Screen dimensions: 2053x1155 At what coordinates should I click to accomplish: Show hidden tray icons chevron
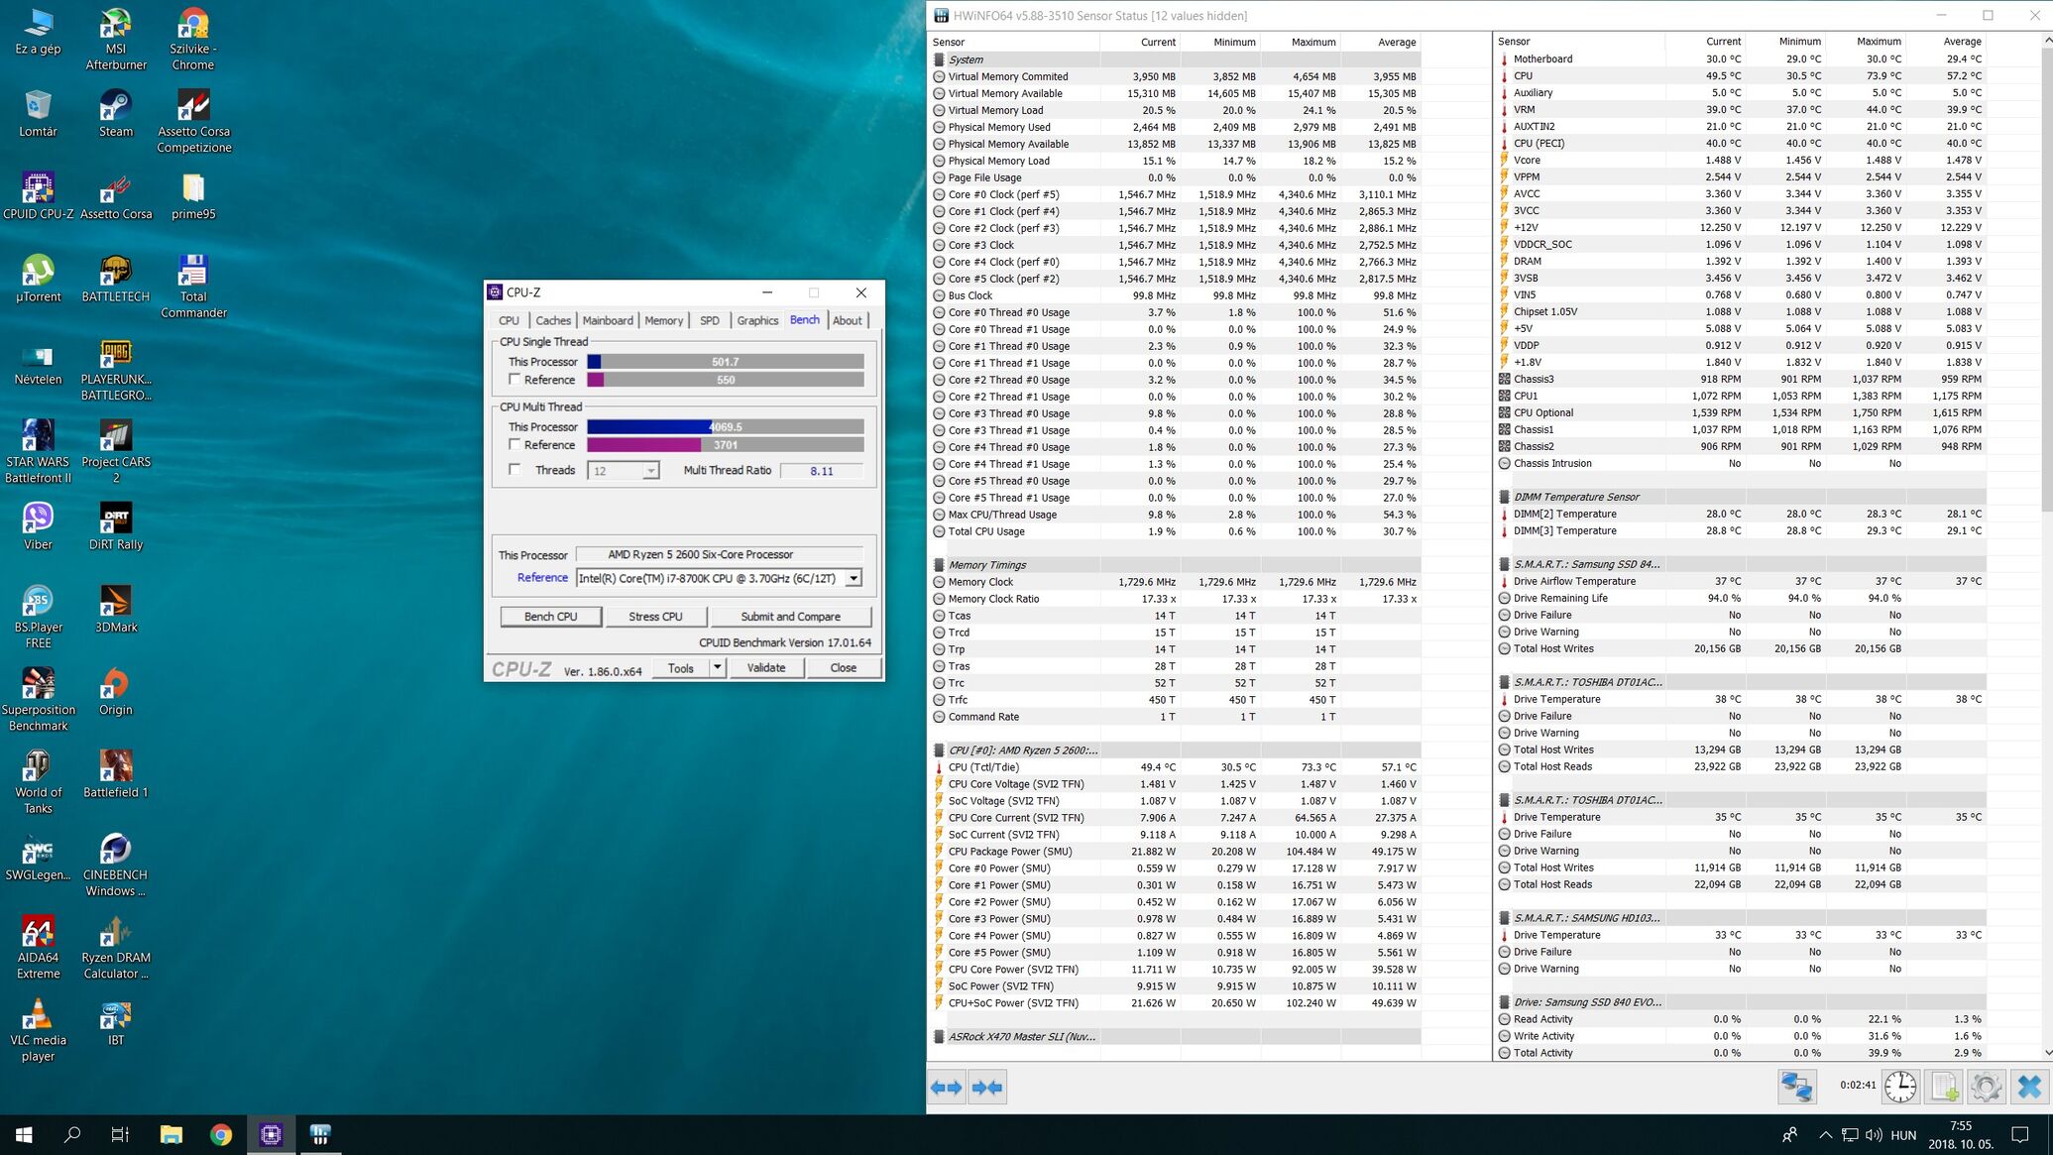1825,1135
